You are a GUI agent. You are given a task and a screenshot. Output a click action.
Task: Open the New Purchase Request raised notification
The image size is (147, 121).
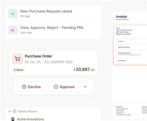coord(53,14)
